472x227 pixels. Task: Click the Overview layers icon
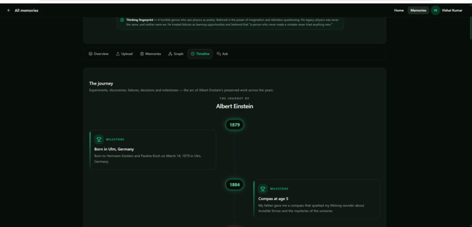(x=90, y=54)
